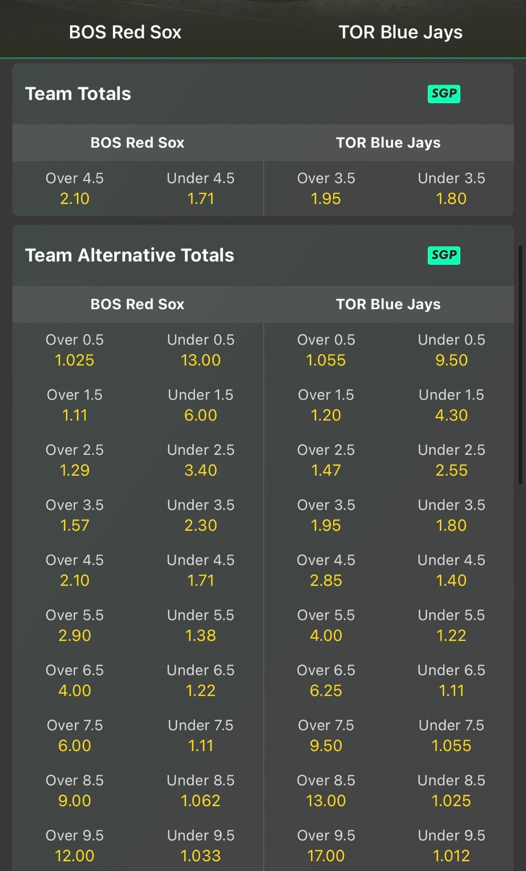Pick Red Sox Over 4.5 in Team Totals
The width and height of the screenshot is (526, 871).
coord(74,189)
